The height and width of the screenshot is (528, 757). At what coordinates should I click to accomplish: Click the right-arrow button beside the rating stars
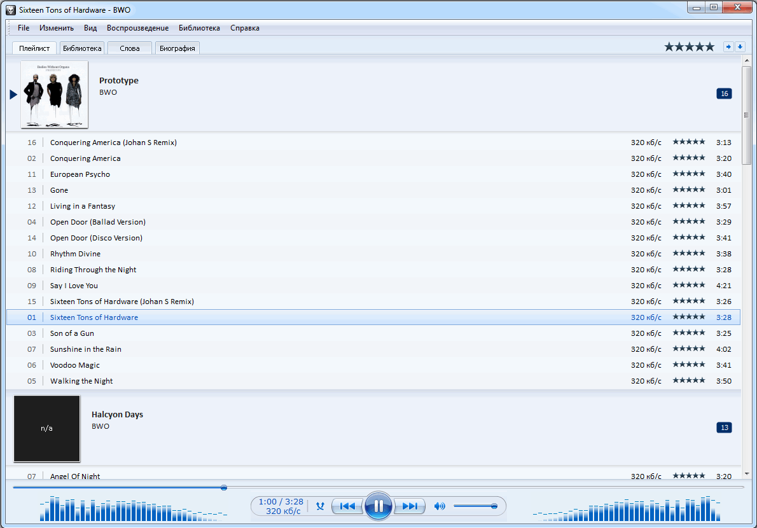pyautogui.click(x=728, y=47)
